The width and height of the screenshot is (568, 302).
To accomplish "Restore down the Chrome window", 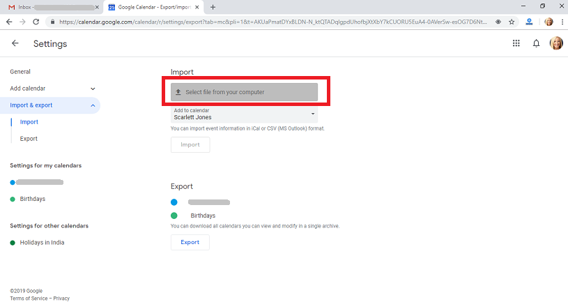I will tap(542, 6).
